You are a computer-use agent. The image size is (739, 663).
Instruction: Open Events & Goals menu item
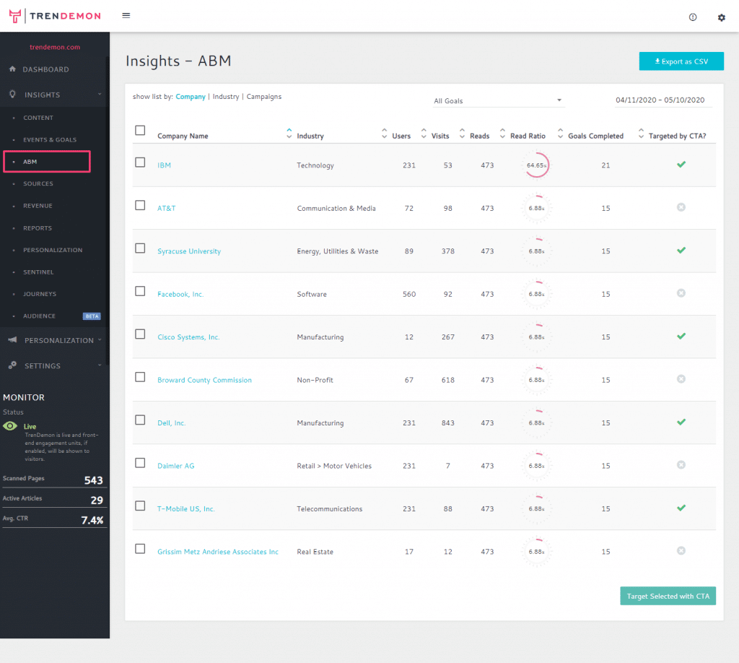pyautogui.click(x=50, y=140)
